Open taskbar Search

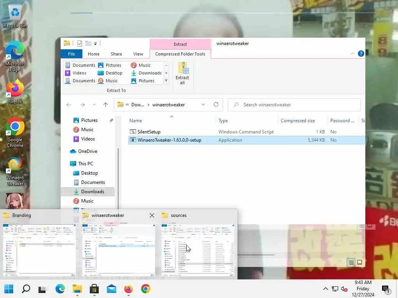tap(26, 289)
